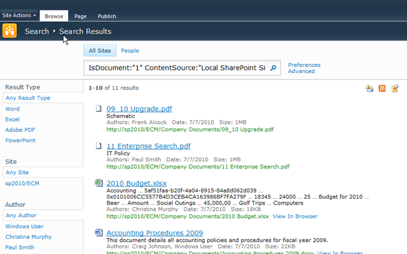Open Accounting Procedures 2009 result title
The width and height of the screenshot is (407, 254).
(155, 233)
